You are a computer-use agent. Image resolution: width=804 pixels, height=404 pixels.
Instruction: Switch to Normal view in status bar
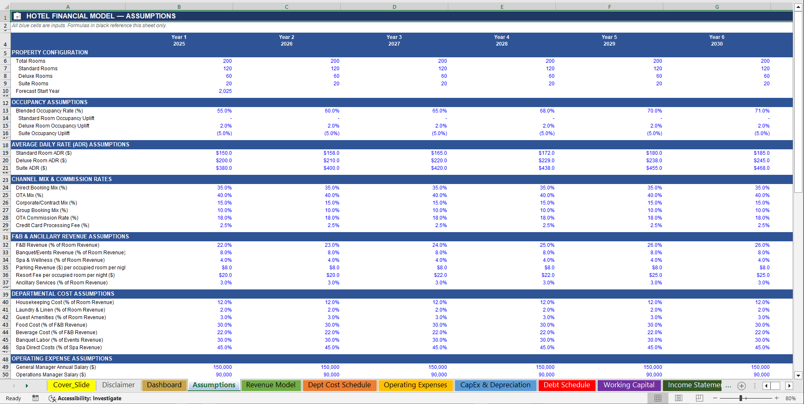click(x=658, y=398)
